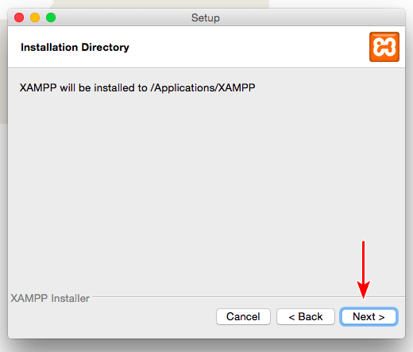Click the Installation Directory heading
This screenshot has width=413, height=352.
(x=75, y=48)
